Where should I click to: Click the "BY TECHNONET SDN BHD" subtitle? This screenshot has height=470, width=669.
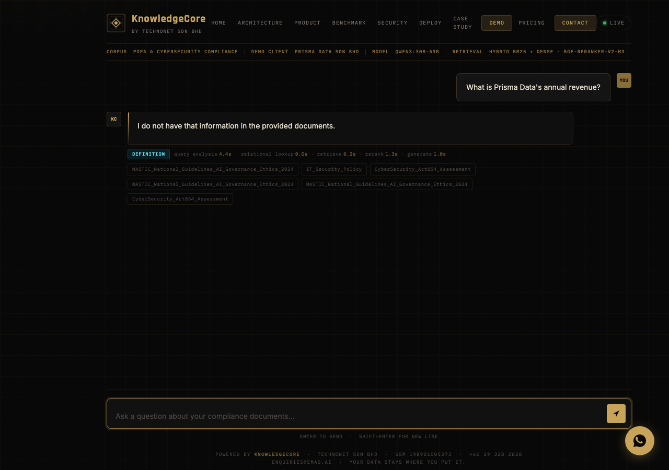tap(167, 31)
